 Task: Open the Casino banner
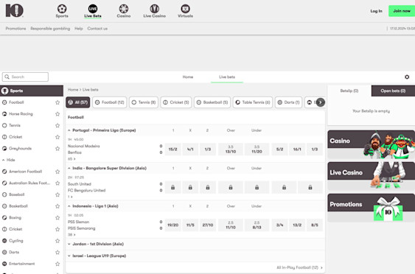pyautogui.click(x=371, y=144)
